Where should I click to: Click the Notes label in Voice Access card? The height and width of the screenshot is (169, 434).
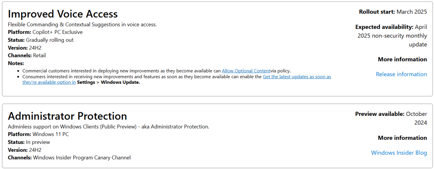click(x=16, y=64)
